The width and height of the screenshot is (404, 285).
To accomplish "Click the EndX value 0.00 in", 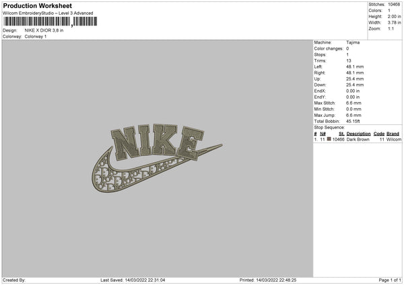I will [353, 91].
